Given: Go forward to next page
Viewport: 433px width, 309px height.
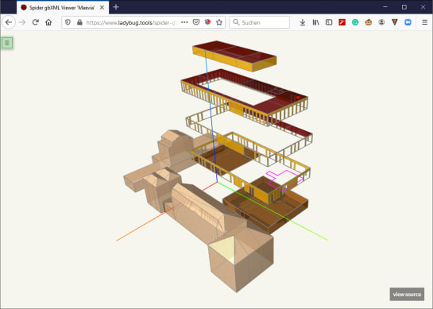Looking at the screenshot, I should pos(22,22).
